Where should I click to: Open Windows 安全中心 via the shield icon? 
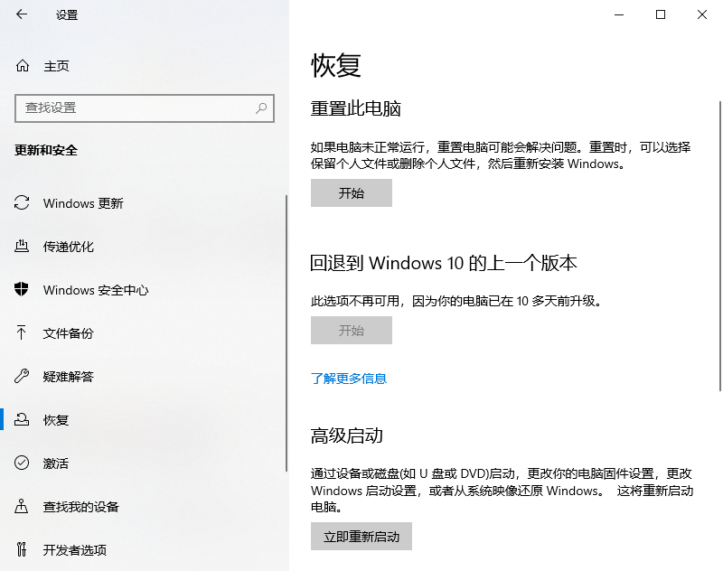coord(23,290)
